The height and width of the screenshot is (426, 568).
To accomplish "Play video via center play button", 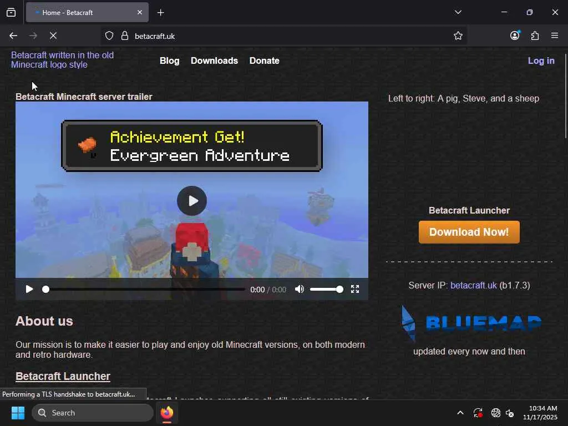I will (x=192, y=201).
